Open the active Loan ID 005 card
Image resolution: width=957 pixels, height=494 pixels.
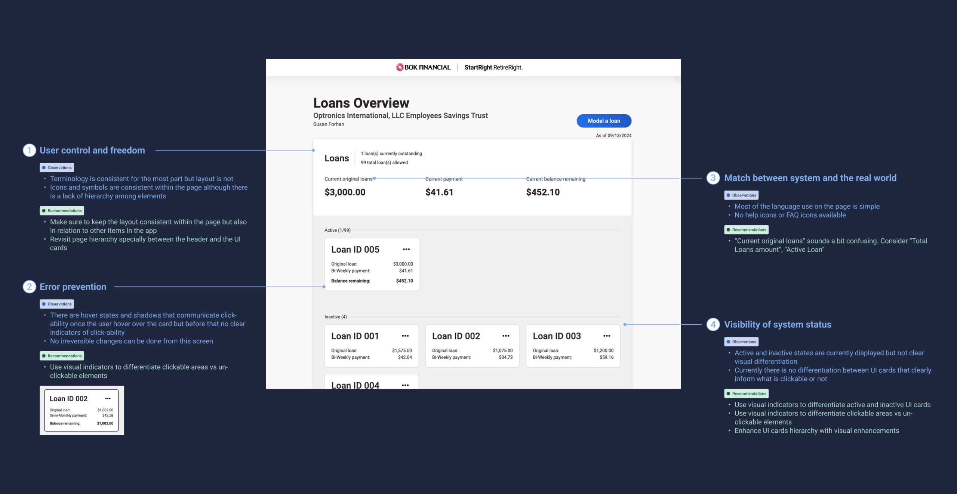point(372,269)
